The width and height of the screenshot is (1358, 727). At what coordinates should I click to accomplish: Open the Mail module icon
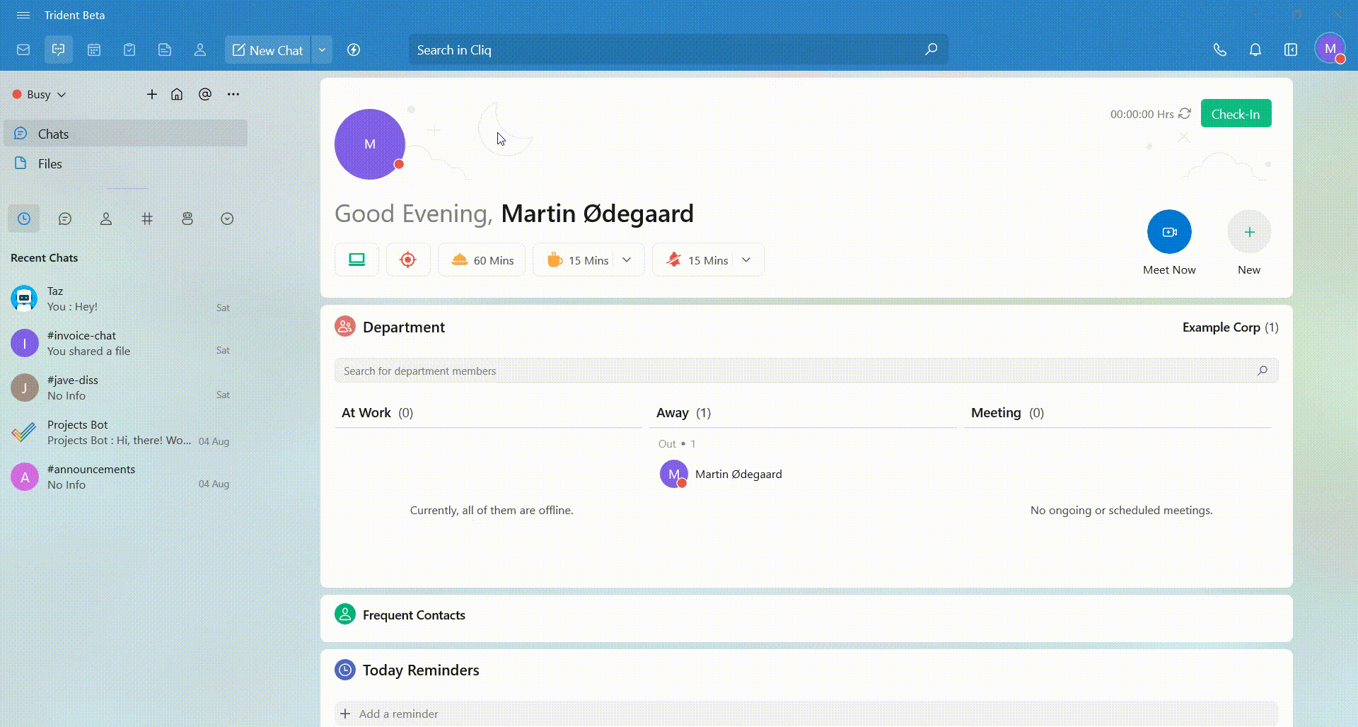(23, 50)
